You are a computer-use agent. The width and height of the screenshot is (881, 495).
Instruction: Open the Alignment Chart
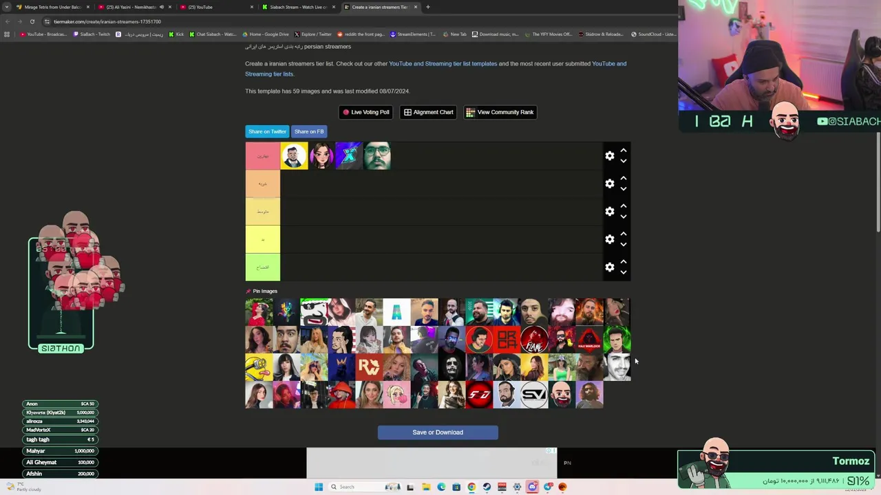coord(428,112)
